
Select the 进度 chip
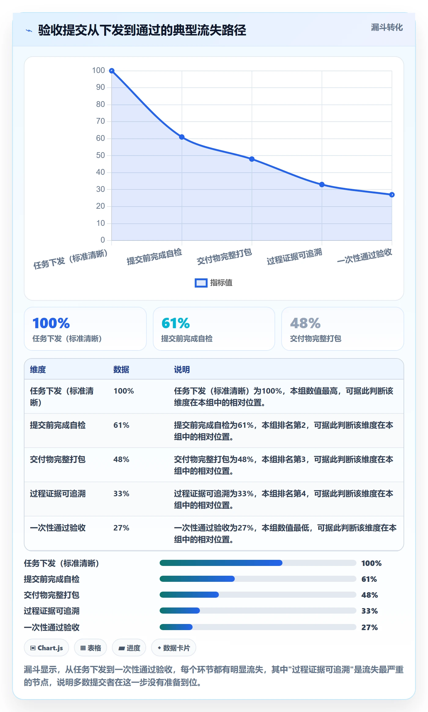pos(129,648)
